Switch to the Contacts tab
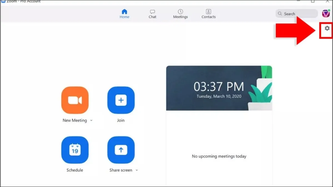The image size is (333, 187). [208, 13]
